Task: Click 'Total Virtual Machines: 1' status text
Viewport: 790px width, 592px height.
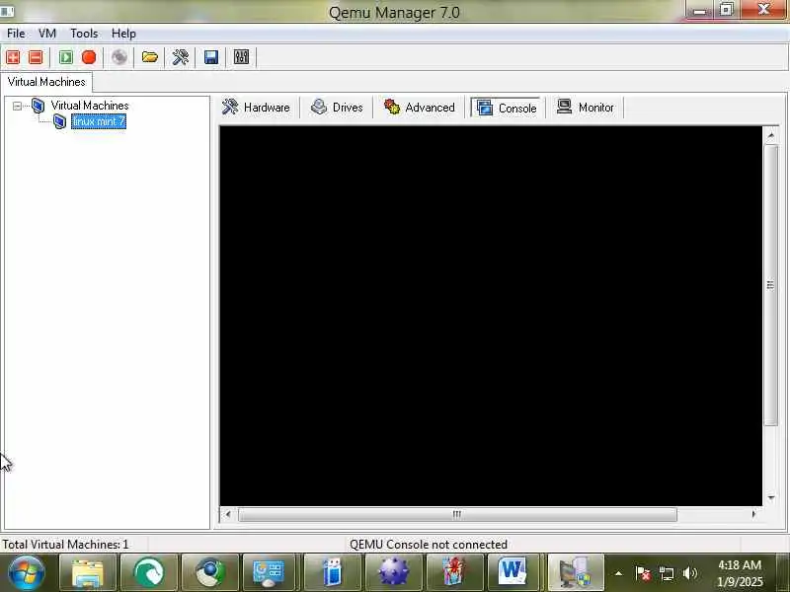Action: [x=65, y=545]
